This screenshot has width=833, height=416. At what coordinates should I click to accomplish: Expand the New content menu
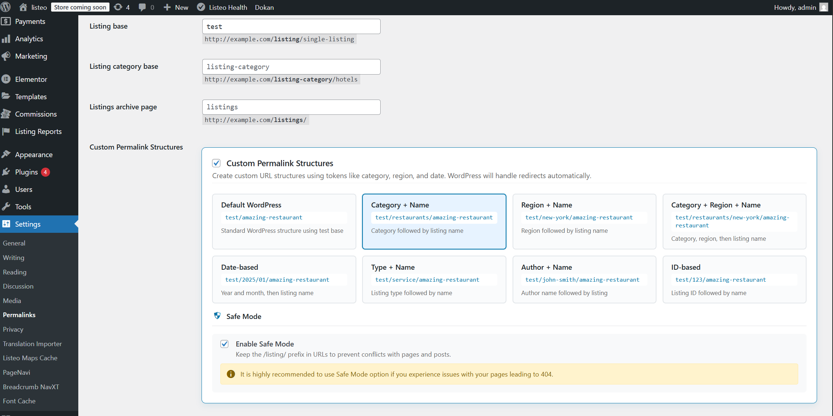(176, 7)
